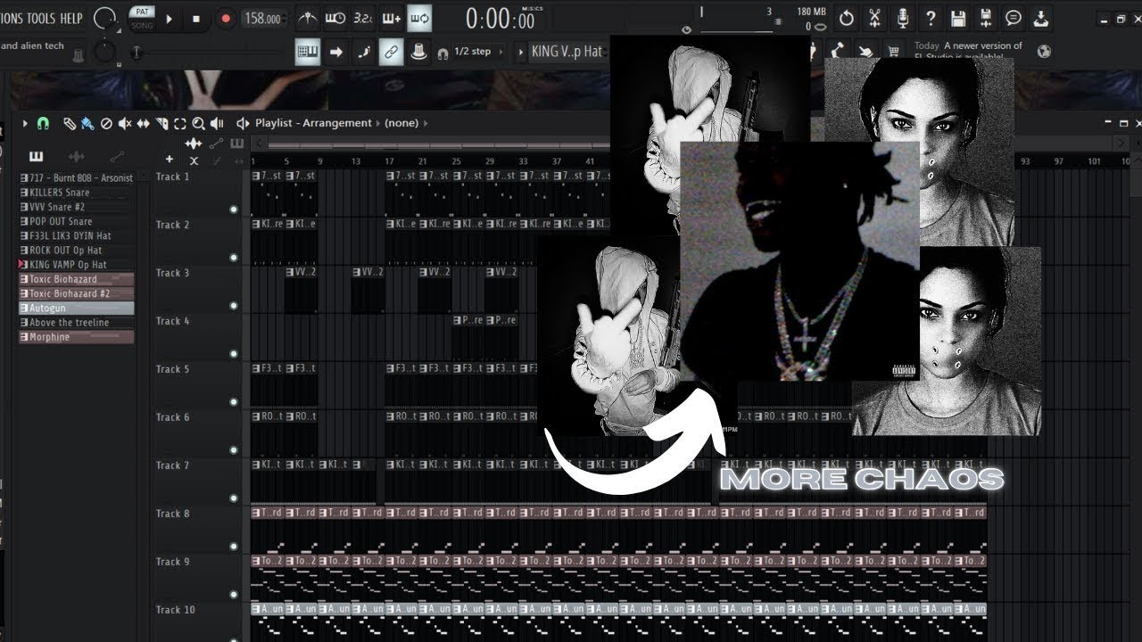Select the magnifier Zoom tool
This screenshot has height=642, width=1142.
click(x=198, y=123)
